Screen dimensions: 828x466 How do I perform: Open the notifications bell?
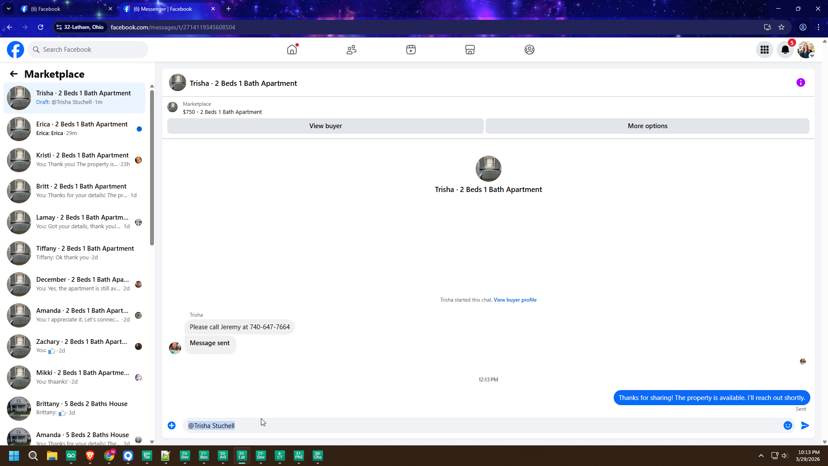click(785, 50)
